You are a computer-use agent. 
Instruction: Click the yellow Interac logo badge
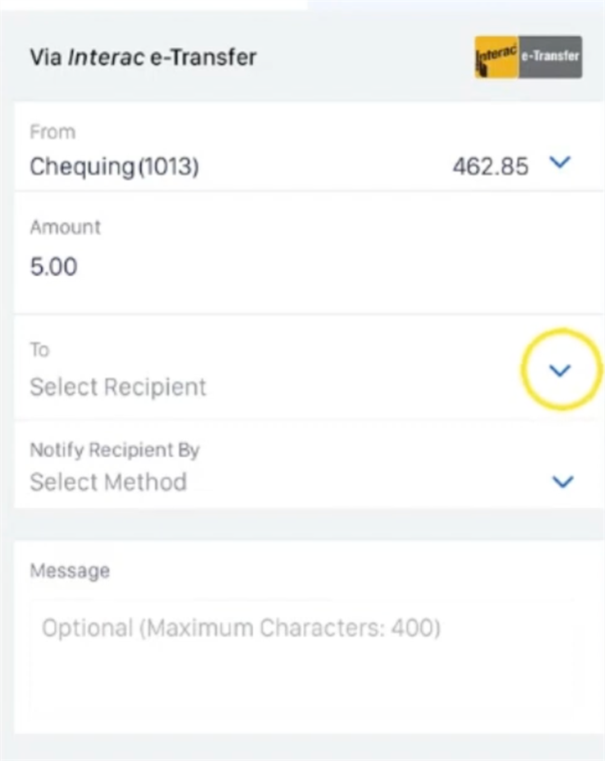click(x=497, y=57)
